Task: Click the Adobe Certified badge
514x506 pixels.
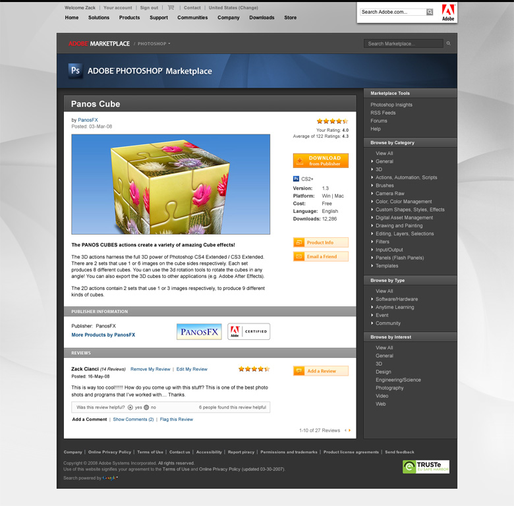Action: [249, 331]
